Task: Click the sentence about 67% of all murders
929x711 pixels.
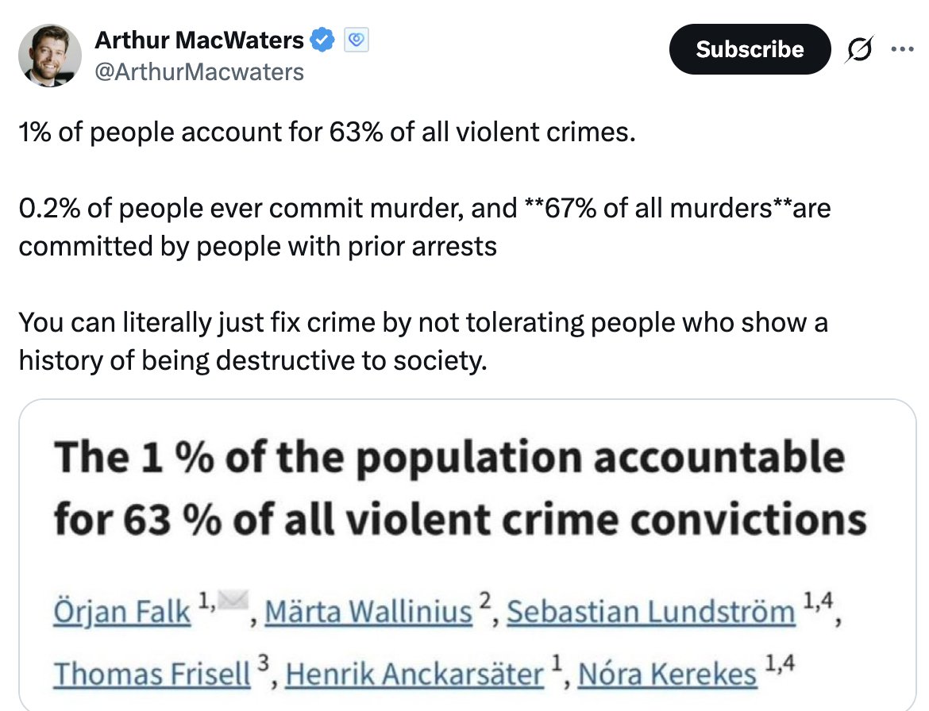Action: click(424, 227)
